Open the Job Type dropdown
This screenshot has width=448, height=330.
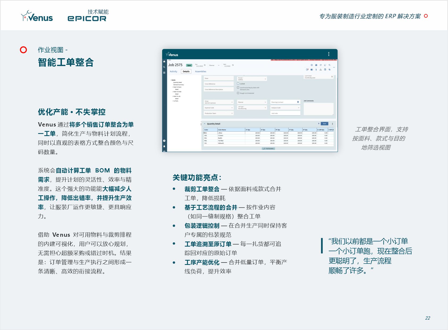252,108
